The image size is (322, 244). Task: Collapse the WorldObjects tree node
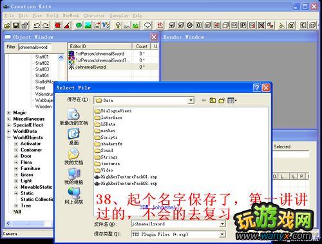[x=8, y=137]
